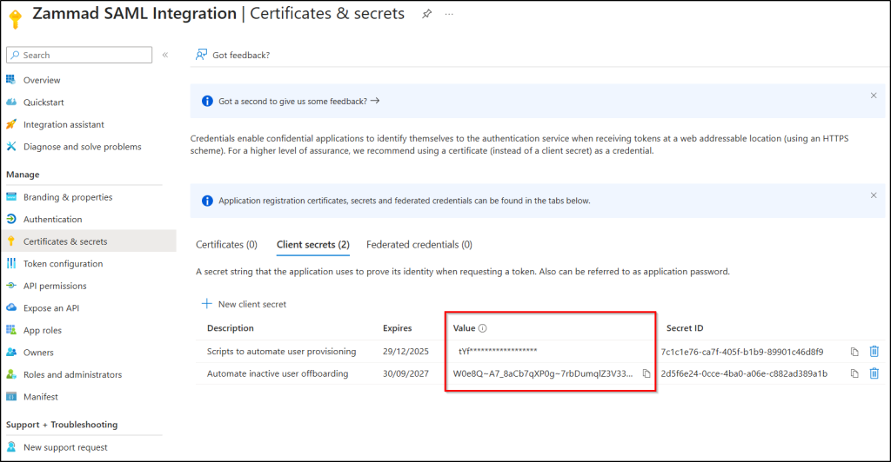Focus the sidebar Search field
This screenshot has width=891, height=462.
click(83, 55)
